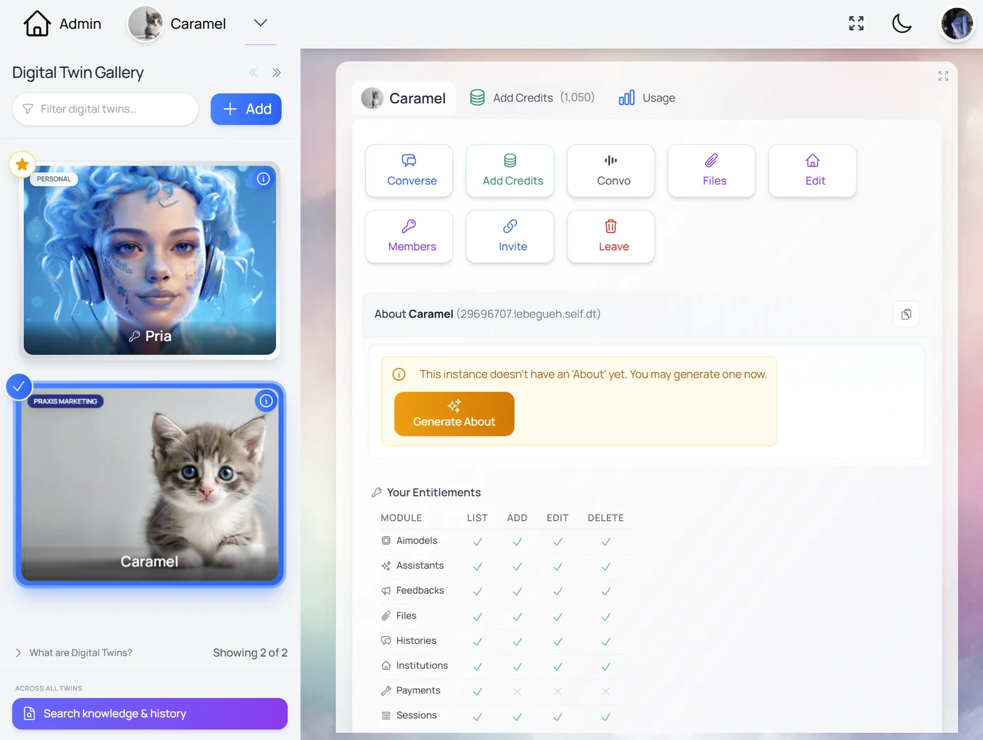Screen dimensions: 983x740
Task: Click the info icon in About notice
Action: point(399,374)
